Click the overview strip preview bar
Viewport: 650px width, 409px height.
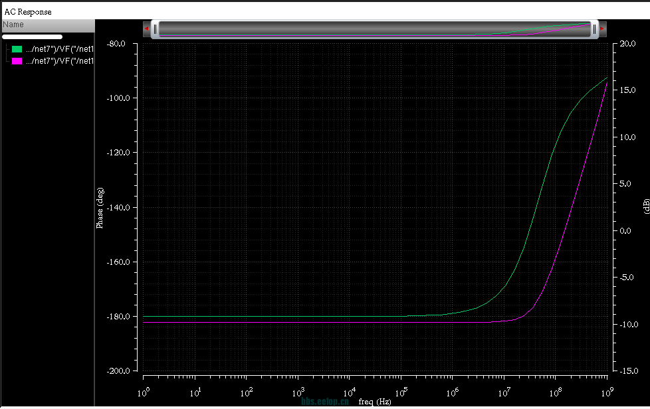point(375,29)
